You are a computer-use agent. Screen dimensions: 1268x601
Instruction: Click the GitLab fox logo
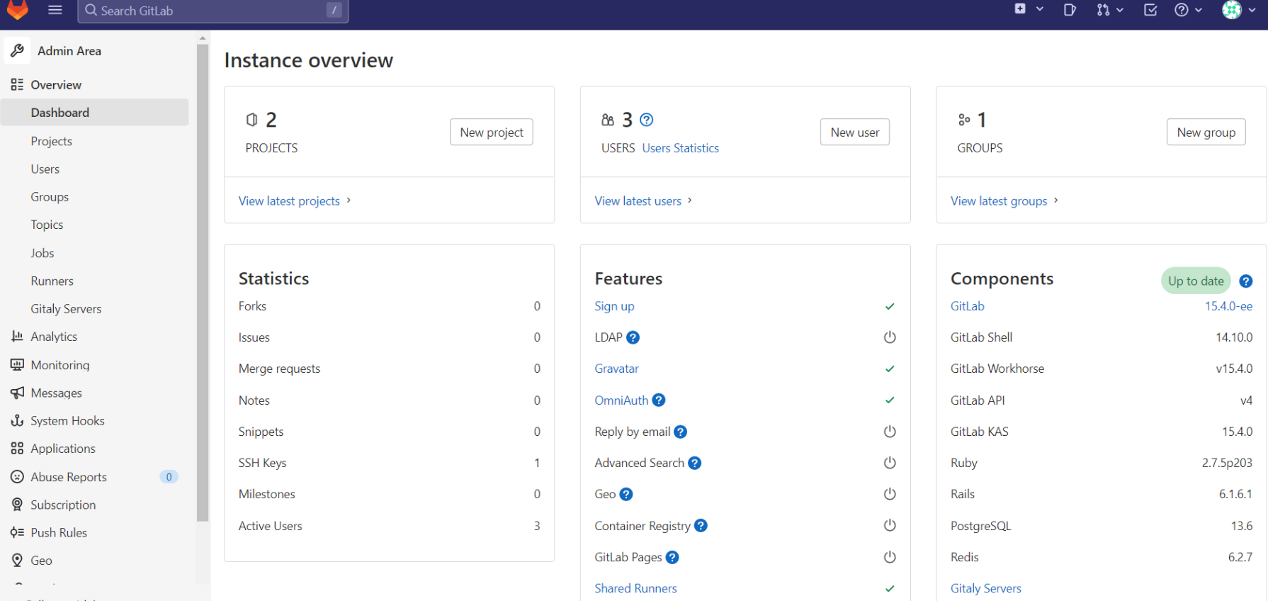(x=17, y=9)
